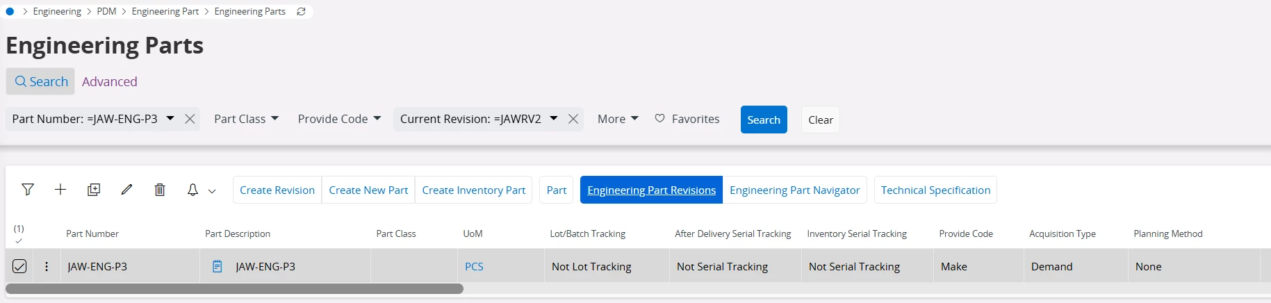The height and width of the screenshot is (303, 1271).
Task: Switch to the Advanced search tab
Action: pos(110,81)
